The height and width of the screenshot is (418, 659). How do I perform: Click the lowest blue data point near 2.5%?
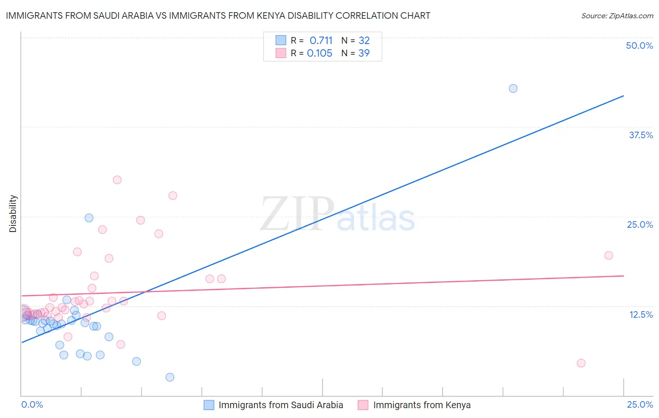click(170, 377)
